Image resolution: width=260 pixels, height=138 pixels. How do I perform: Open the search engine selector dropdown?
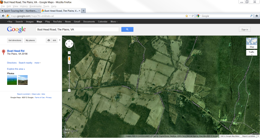point(198,16)
